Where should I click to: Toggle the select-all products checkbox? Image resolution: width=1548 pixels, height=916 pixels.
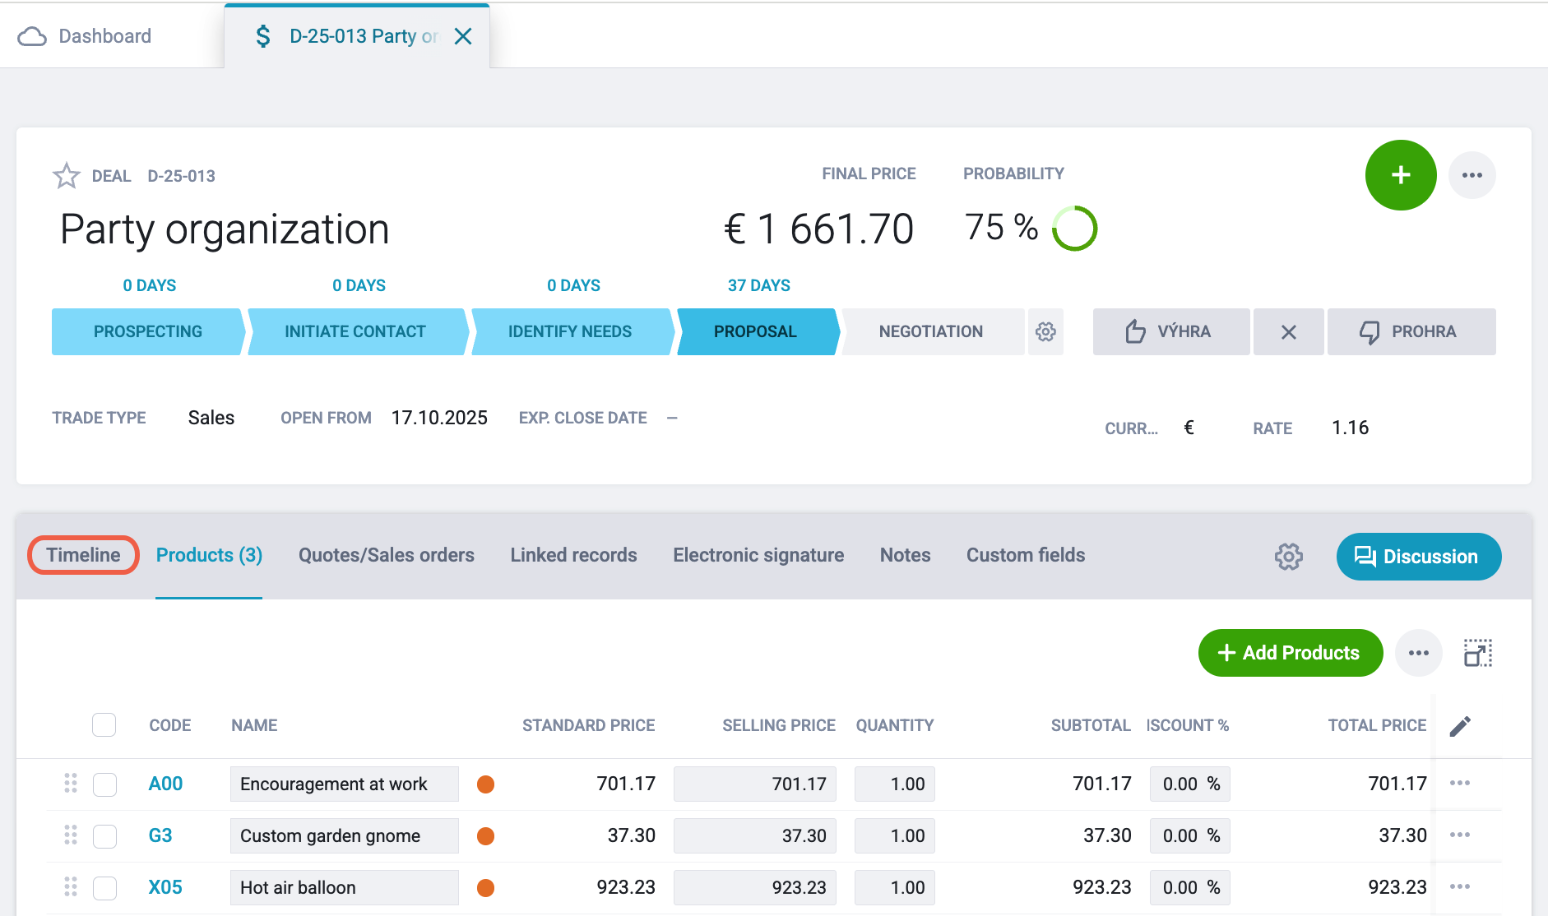point(104,725)
